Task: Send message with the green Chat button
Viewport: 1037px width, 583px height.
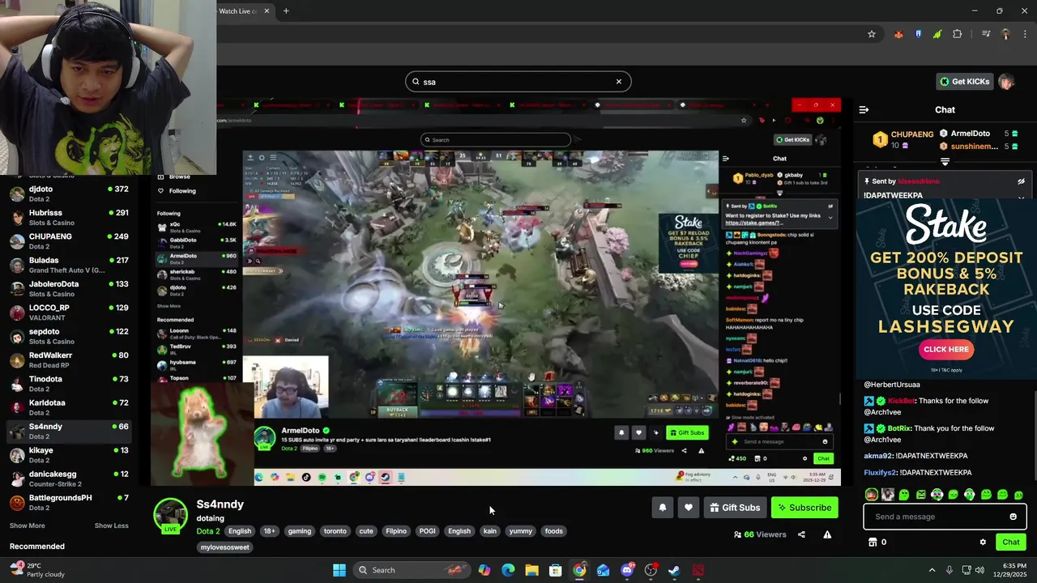Action: coord(1010,542)
